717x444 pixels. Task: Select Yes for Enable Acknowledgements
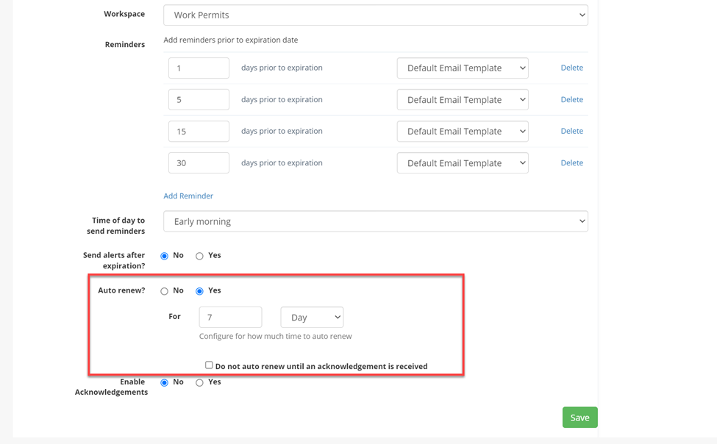199,383
